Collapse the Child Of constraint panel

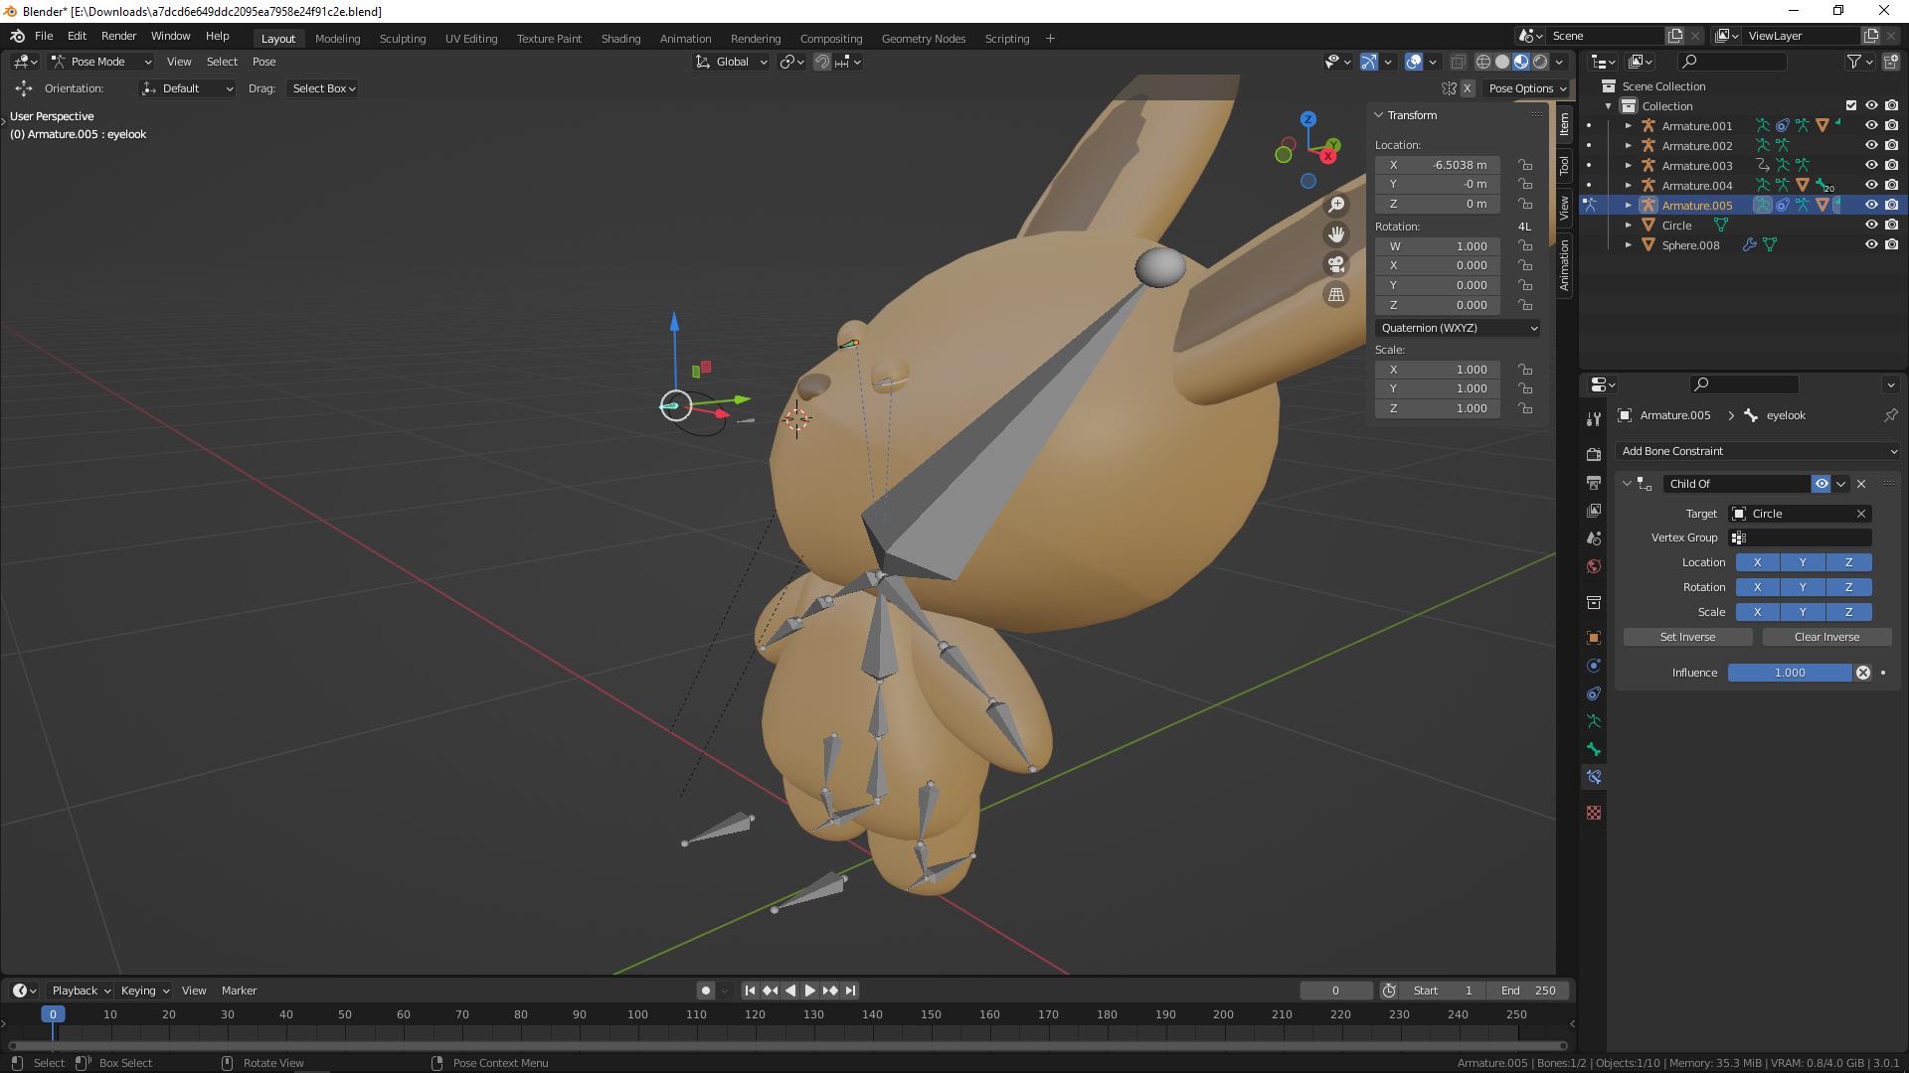[x=1627, y=484]
